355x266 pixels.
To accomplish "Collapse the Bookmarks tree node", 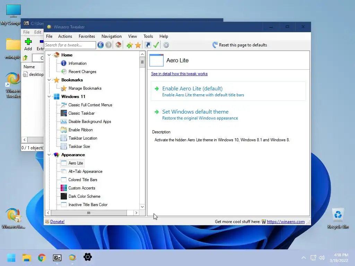I will click(x=49, y=80).
